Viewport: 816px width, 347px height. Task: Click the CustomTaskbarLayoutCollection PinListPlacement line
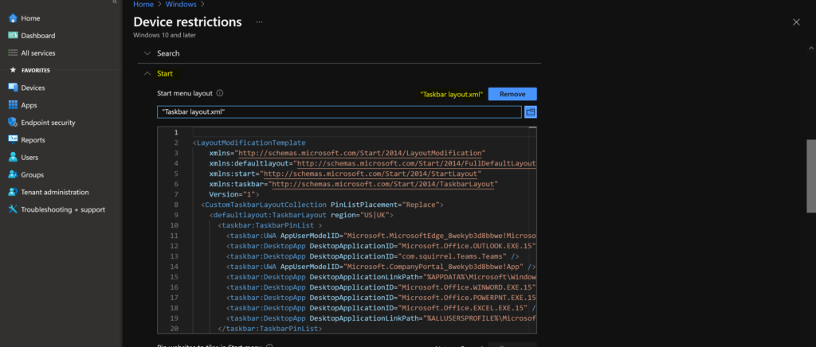click(x=322, y=205)
